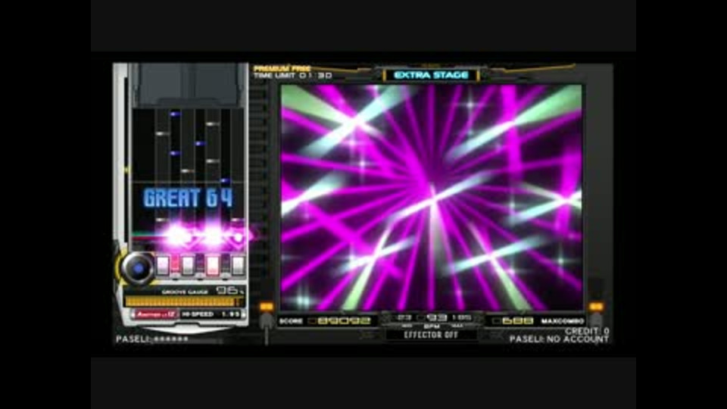
Task: Tap the lit red second key
Action: [x=175, y=264]
